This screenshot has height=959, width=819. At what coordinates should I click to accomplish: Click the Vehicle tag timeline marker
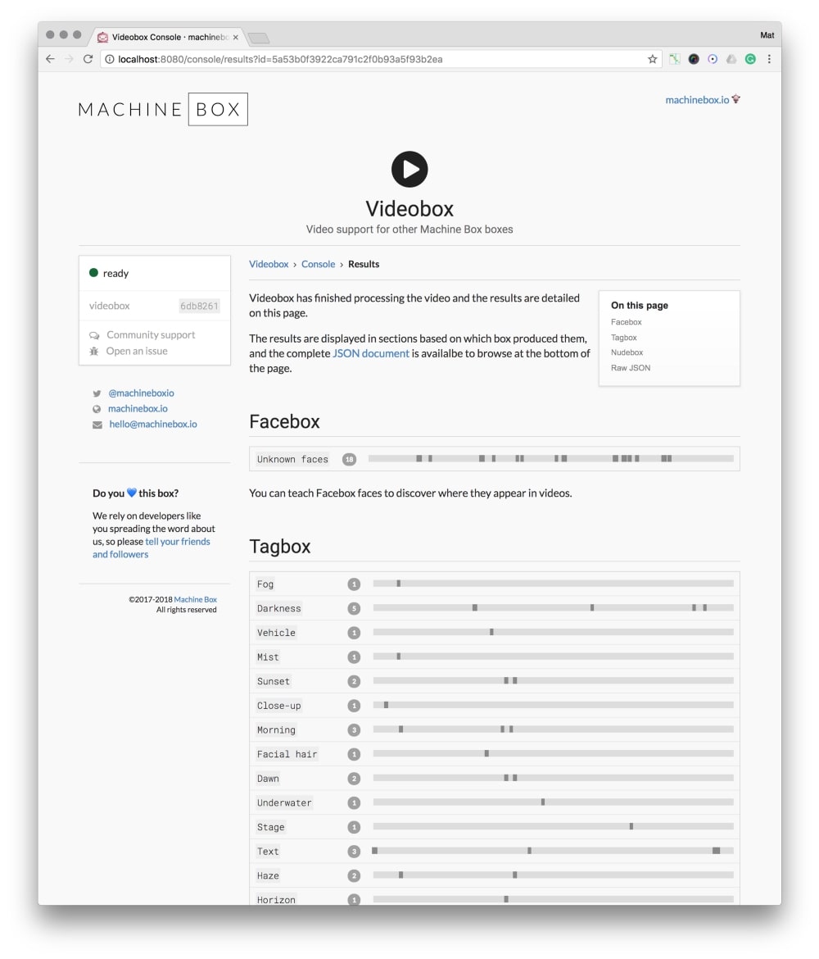pyautogui.click(x=491, y=632)
